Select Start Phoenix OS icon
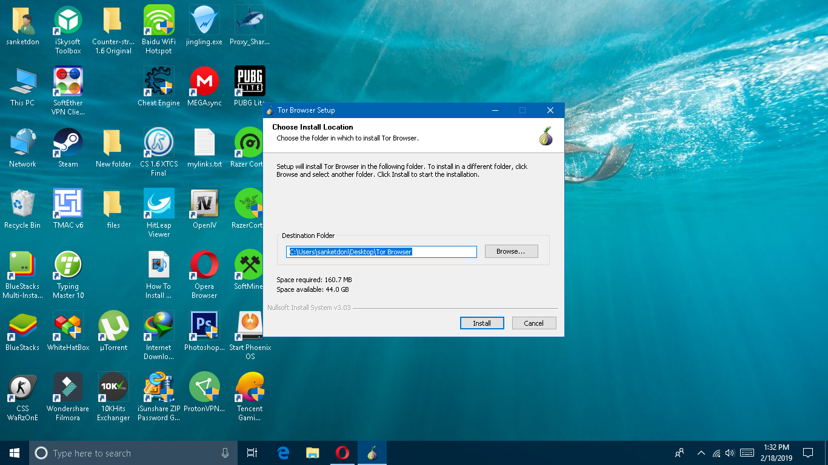 [x=250, y=326]
